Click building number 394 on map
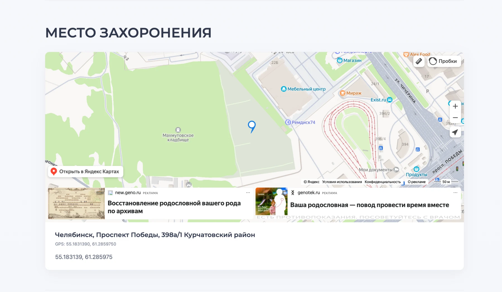Image resolution: width=502 pixels, height=292 pixels. point(405,144)
